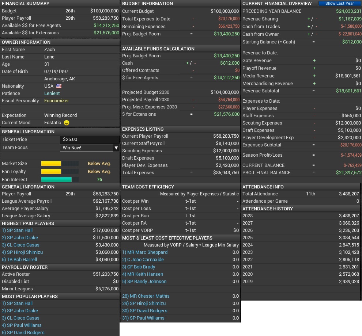Image resolution: width=362 pixels, height=336 pixels.
Task: Click the Economizer fiscal personality value
Action: pos(57,101)
